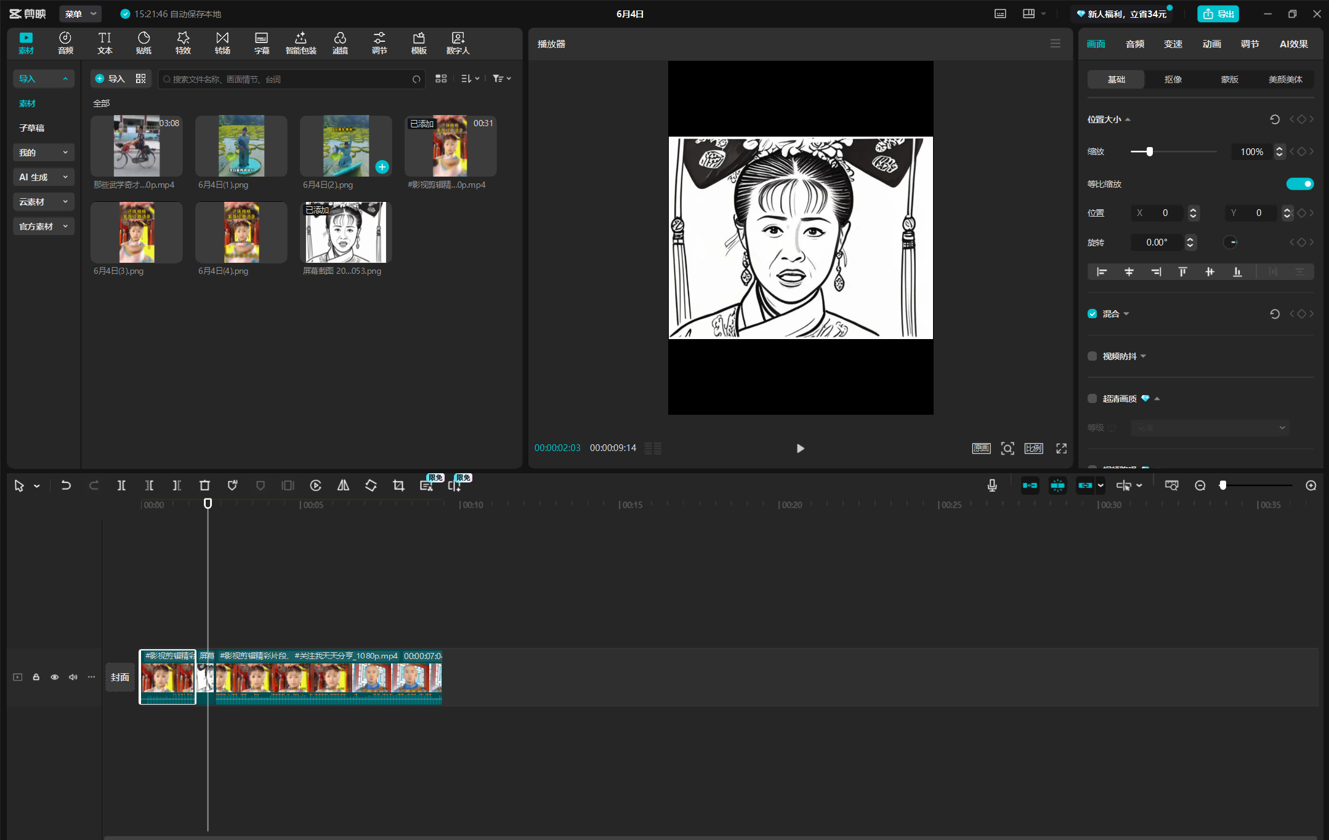The height and width of the screenshot is (840, 1329).
Task: Switch to the 变速 speed tab
Action: 1173,44
